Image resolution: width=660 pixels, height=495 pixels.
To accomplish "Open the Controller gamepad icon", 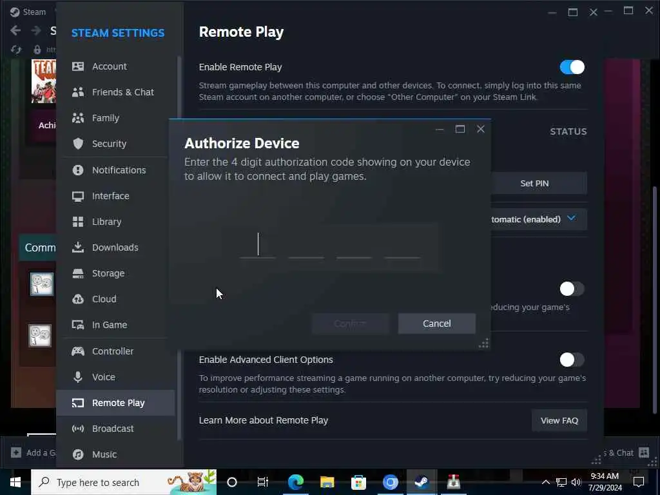I will (x=78, y=351).
